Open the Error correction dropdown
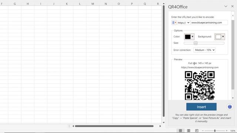This screenshot has width=237, height=133. click(x=204, y=50)
